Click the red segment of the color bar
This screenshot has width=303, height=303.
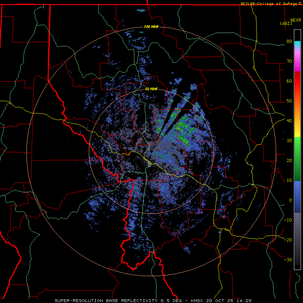click(x=297, y=81)
